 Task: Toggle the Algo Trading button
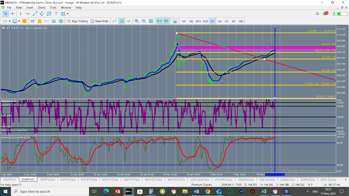(x=77, y=21)
